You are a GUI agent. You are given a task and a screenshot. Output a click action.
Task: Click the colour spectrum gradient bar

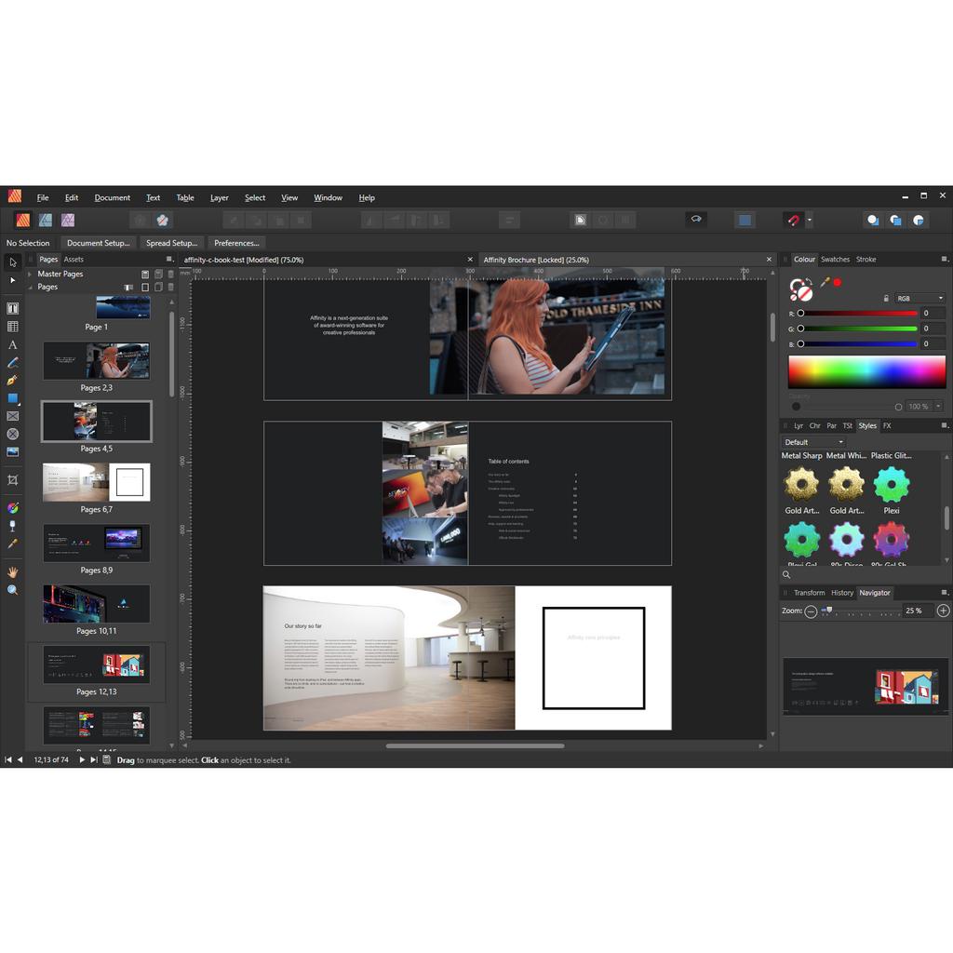tap(866, 371)
